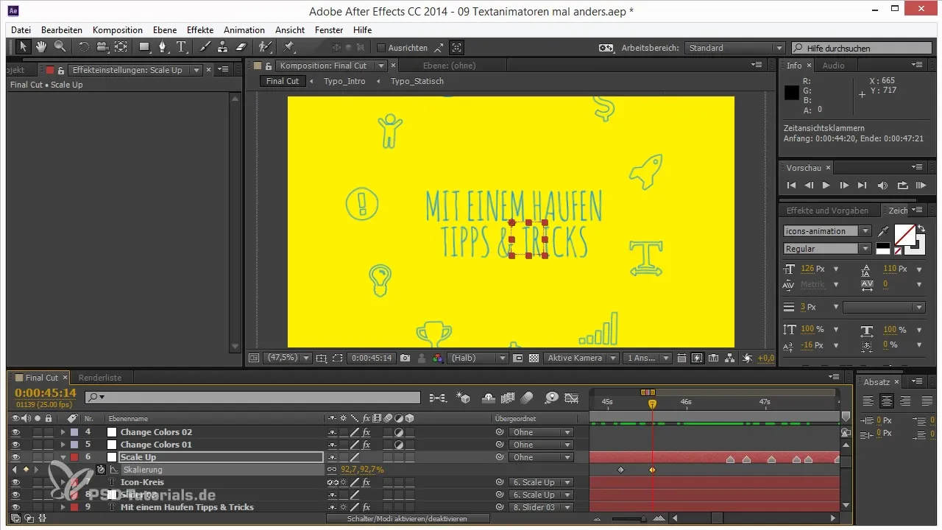Image resolution: width=942 pixels, height=530 pixels.
Task: Open the Arbeitsbereich Standard dropdown
Action: pos(735,48)
